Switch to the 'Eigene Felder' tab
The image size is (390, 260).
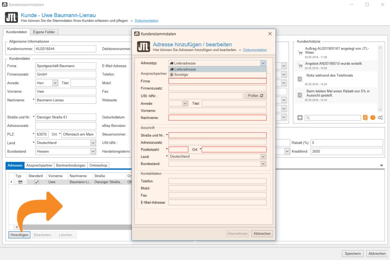pos(44,32)
